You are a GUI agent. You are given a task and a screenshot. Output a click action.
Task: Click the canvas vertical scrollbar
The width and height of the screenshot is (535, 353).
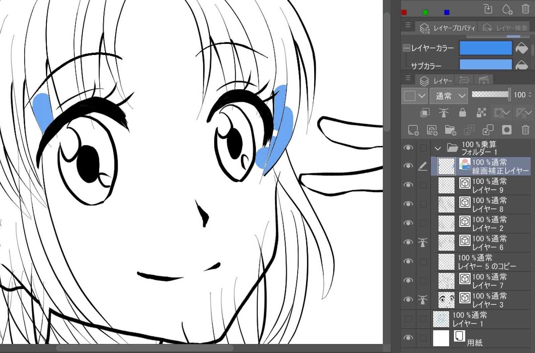pyautogui.click(x=387, y=72)
